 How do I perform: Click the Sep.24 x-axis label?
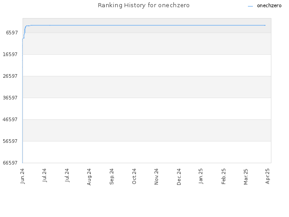pos(112,176)
